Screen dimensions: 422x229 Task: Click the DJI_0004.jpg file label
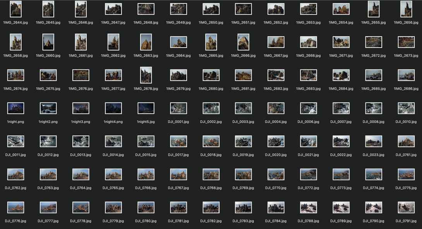pos(276,122)
